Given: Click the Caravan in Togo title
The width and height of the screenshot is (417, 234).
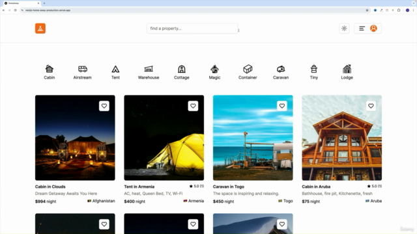Looking at the screenshot, I should pos(229,187).
